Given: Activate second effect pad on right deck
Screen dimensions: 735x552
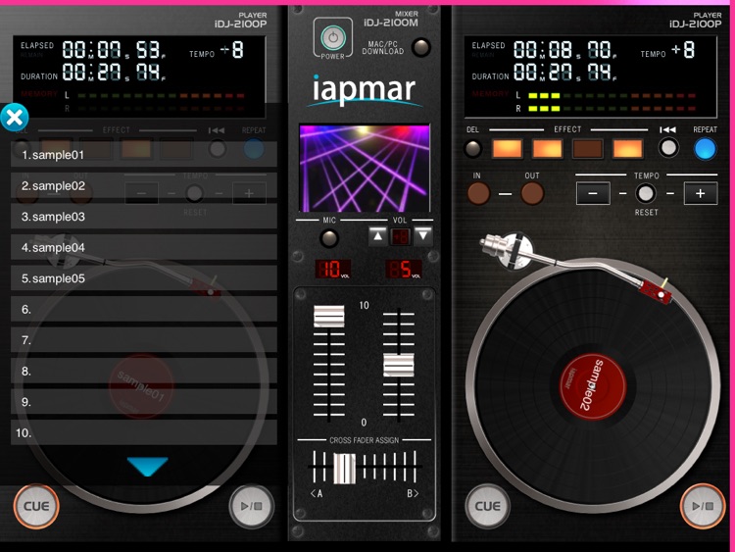Looking at the screenshot, I should tap(547, 149).
